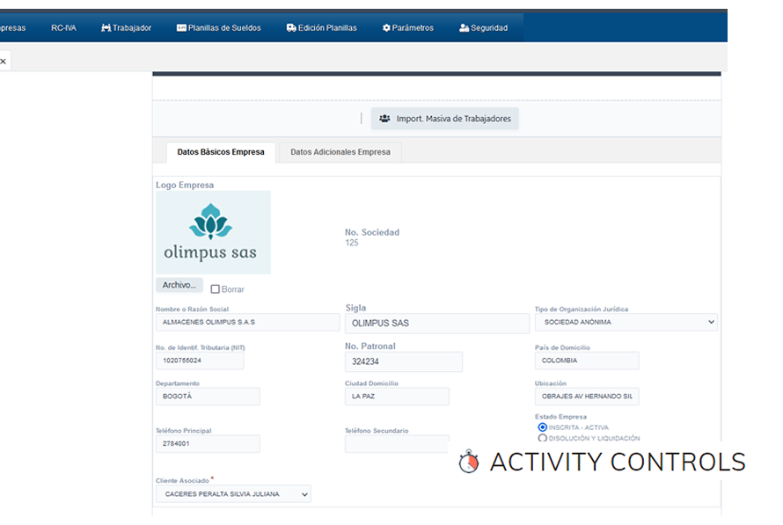This screenshot has height=525, width=783.
Task: Click the olimpus sas logo image
Action: click(x=213, y=232)
